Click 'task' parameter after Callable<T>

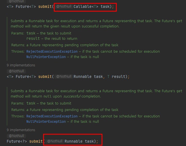(x=105, y=6)
